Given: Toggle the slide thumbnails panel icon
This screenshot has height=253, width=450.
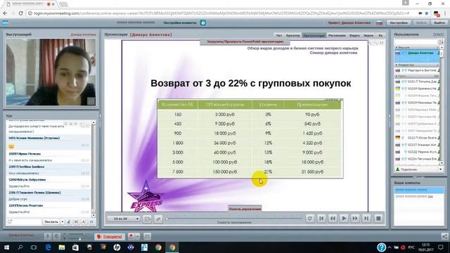Looking at the screenshot, I should [x=147, y=219].
